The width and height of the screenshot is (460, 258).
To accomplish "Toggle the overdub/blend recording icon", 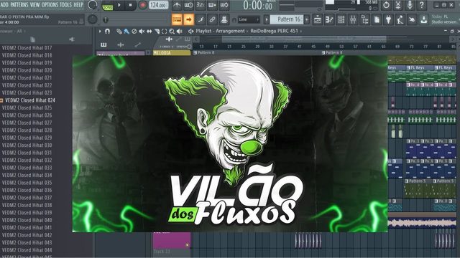I will (212, 5).
